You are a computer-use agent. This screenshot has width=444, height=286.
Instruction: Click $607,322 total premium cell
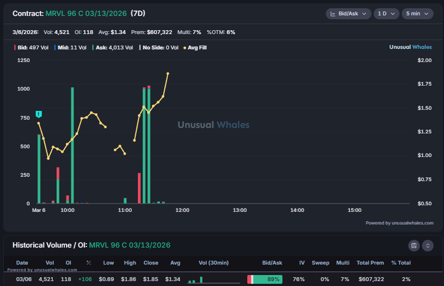pyautogui.click(x=371, y=279)
